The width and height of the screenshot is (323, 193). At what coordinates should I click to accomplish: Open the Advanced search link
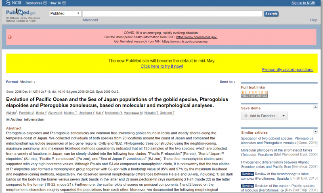90,20
